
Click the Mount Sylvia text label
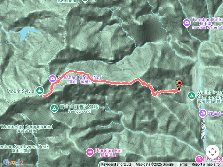pos(21,91)
